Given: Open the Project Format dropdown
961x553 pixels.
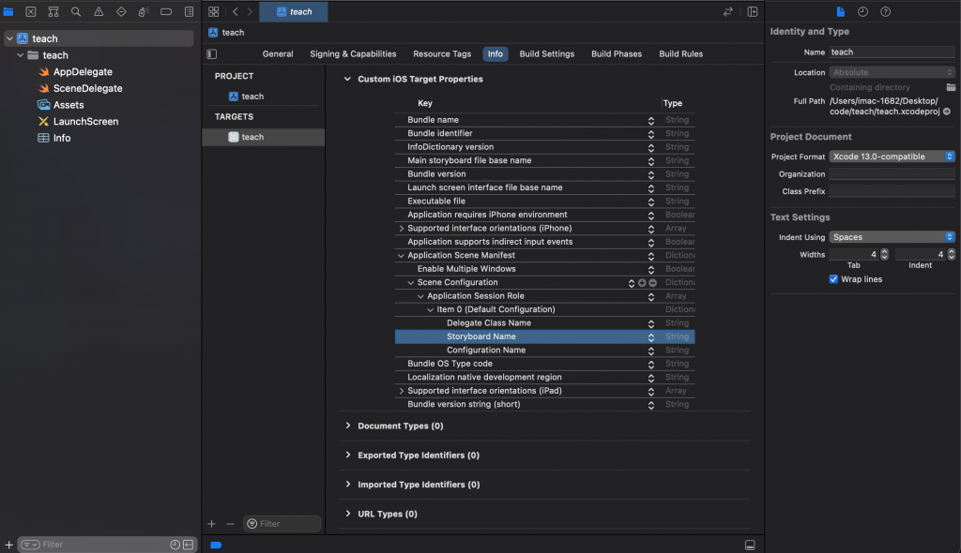Looking at the screenshot, I should pyautogui.click(x=892, y=157).
